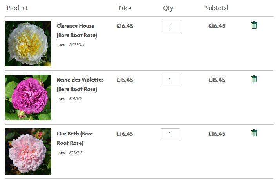
Task: Click trash icon for Our Beth rose
Action: (x=254, y=133)
